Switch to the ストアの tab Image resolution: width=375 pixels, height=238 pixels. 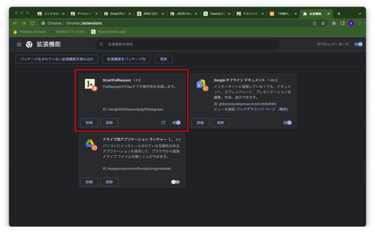(x=51, y=14)
